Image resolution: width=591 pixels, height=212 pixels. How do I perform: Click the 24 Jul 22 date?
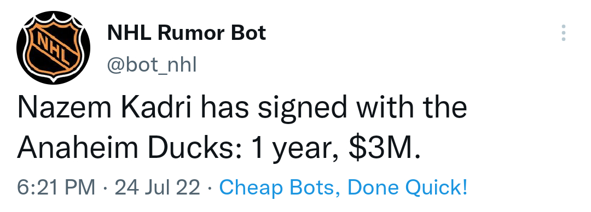click(x=157, y=187)
